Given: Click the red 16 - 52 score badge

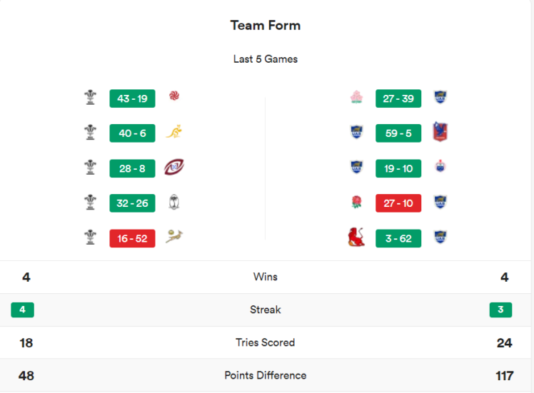Looking at the screenshot, I should pyautogui.click(x=132, y=238).
